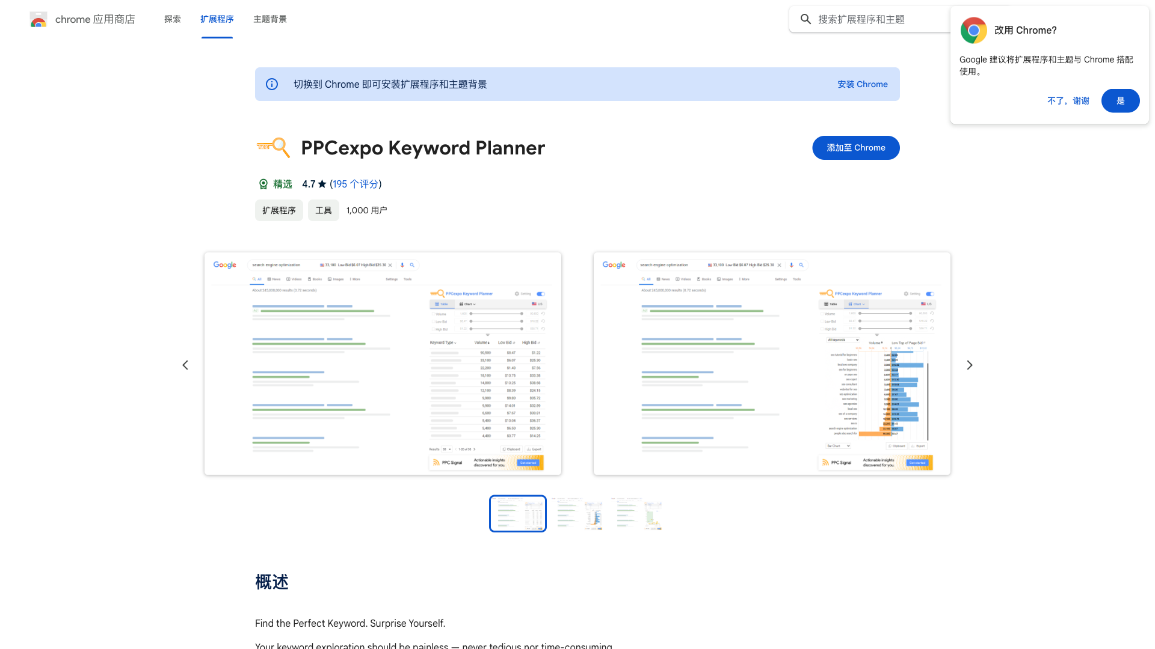Select the second screenshot thumbnail
The width and height of the screenshot is (1155, 649).
tap(577, 514)
